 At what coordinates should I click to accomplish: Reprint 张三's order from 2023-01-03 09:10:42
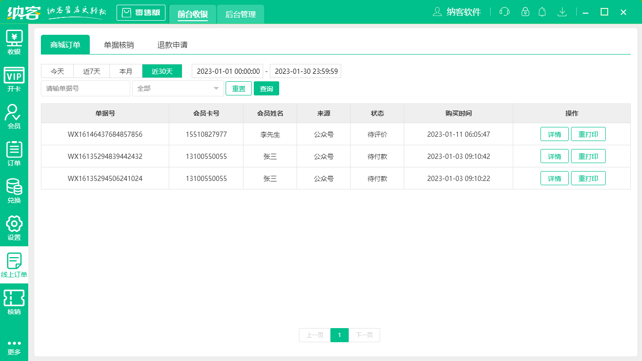[x=588, y=156]
